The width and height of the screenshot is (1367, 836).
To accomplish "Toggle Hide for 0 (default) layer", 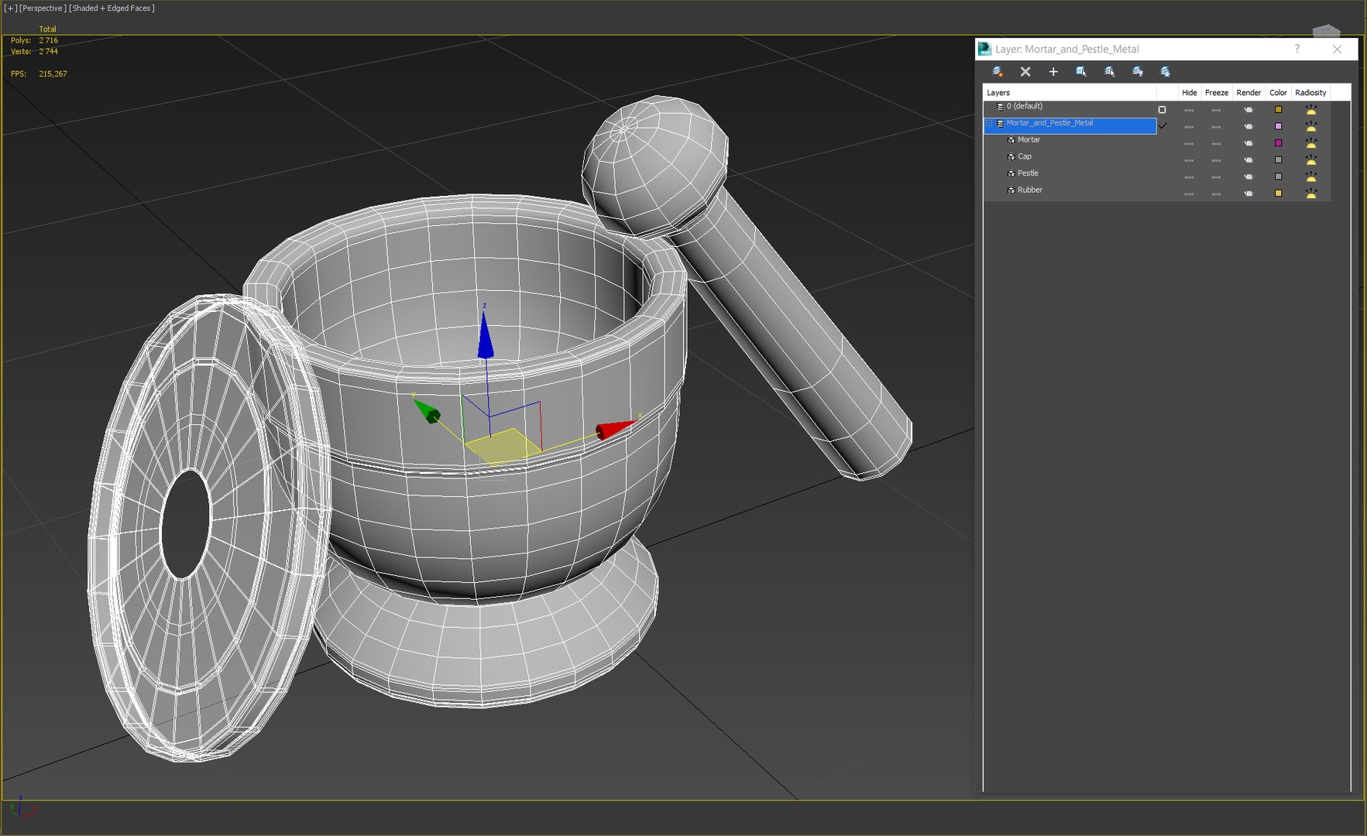I will pos(1189,110).
